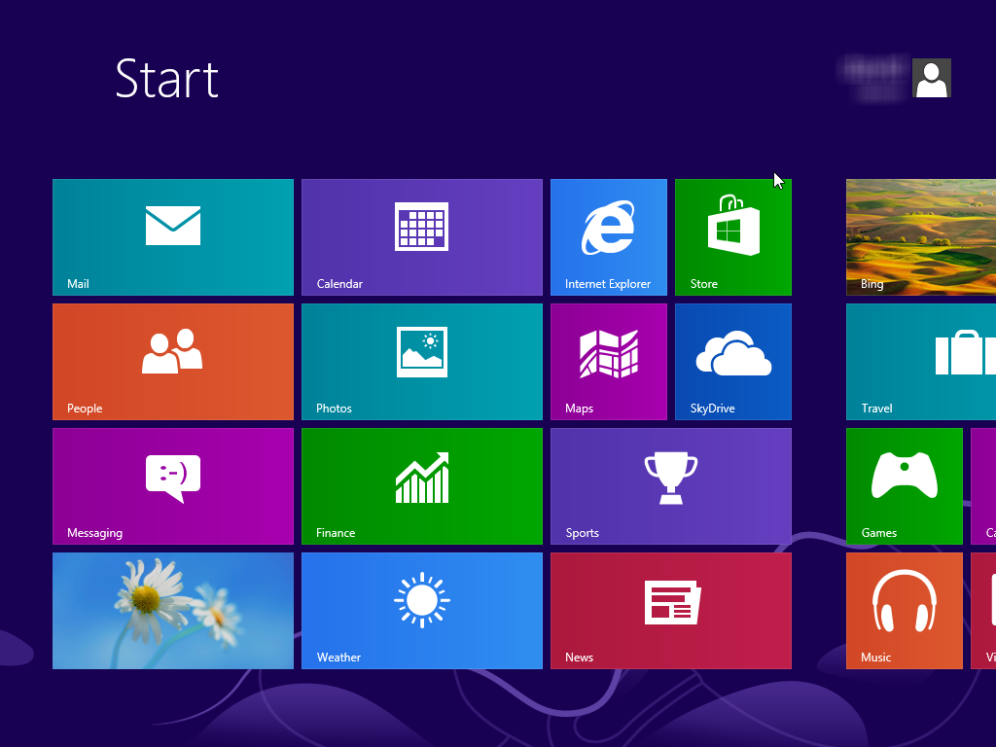
Task: Launch the Weather tile
Action: click(422, 611)
